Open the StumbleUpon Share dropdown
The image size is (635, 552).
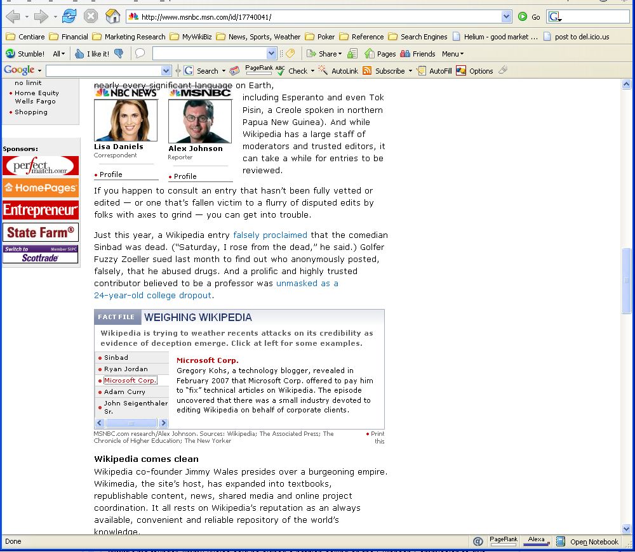click(x=324, y=54)
